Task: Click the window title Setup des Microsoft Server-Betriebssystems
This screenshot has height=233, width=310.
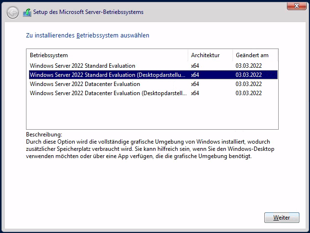Action: [88, 12]
